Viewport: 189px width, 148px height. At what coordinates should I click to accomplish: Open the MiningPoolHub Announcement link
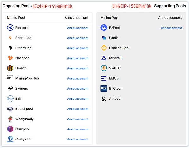pos(78,78)
